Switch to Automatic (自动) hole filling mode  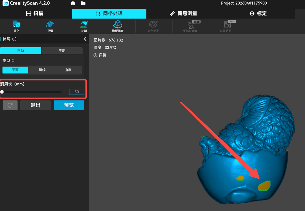(21, 51)
